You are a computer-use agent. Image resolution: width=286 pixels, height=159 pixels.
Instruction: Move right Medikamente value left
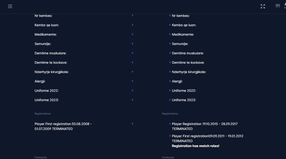(x=169, y=34)
